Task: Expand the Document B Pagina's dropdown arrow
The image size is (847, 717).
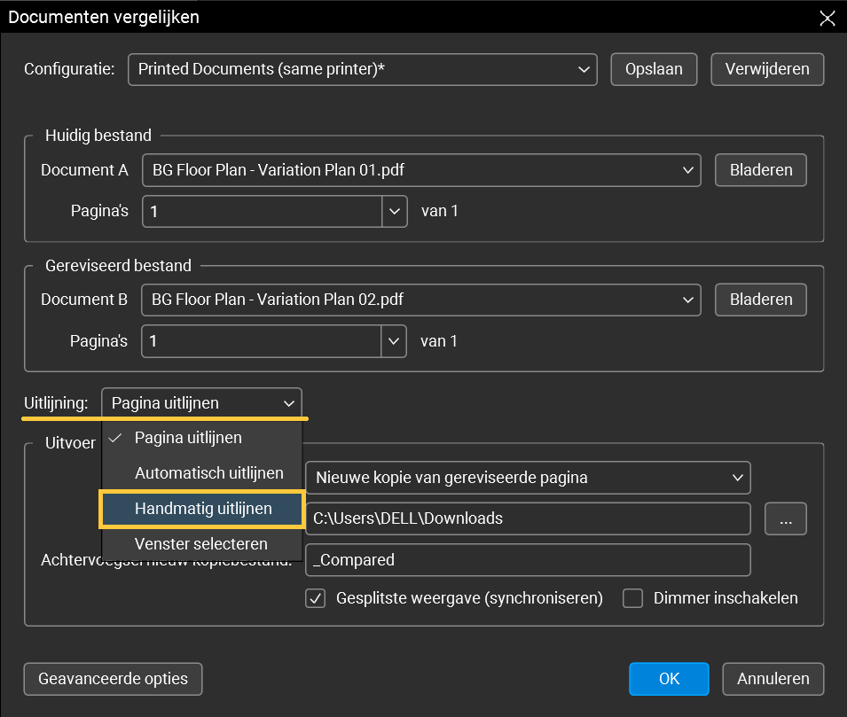Action: tap(394, 341)
